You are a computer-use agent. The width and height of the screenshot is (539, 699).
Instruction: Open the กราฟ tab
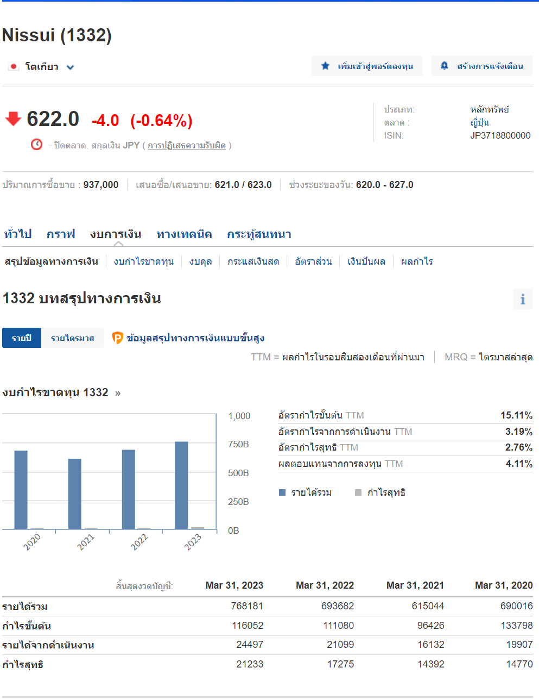(x=61, y=234)
